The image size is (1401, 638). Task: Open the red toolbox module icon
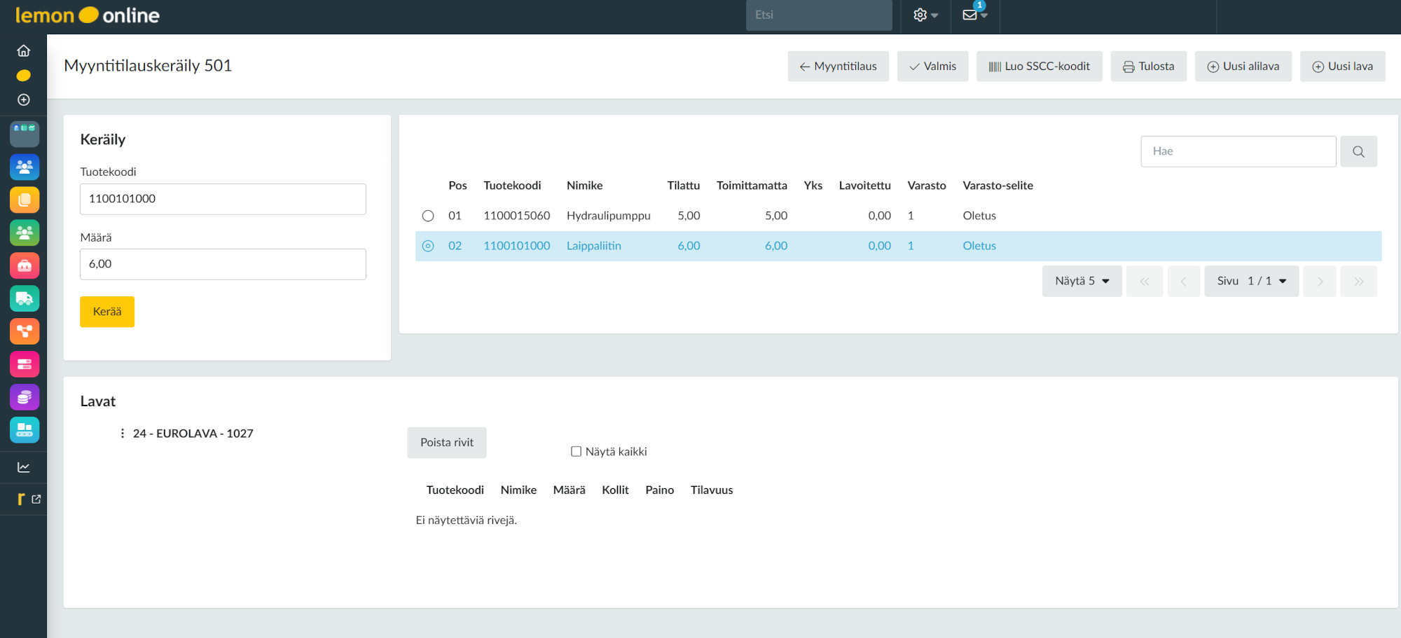[25, 266]
